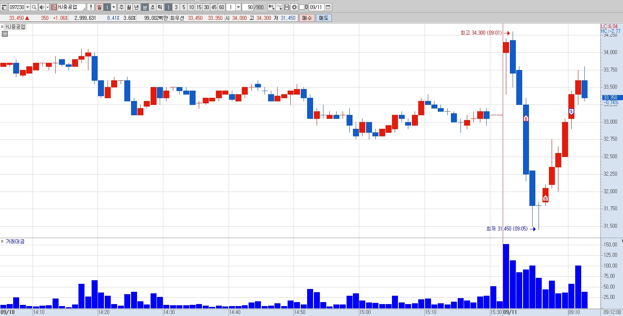Open the custom interval dropdown next to 60
Viewport: 623px width, 316px height.
(238, 7)
